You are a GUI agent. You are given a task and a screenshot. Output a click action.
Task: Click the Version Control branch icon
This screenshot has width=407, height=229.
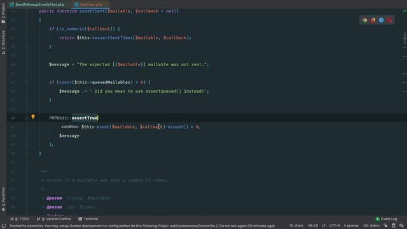point(38,219)
